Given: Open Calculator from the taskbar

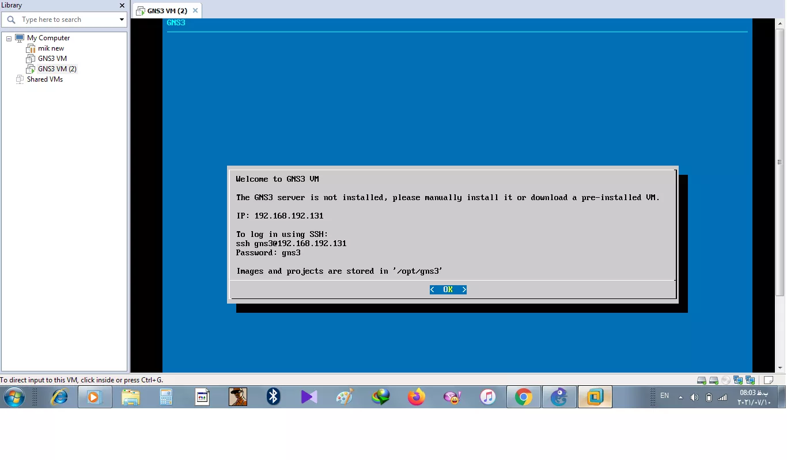Looking at the screenshot, I should click(x=167, y=397).
